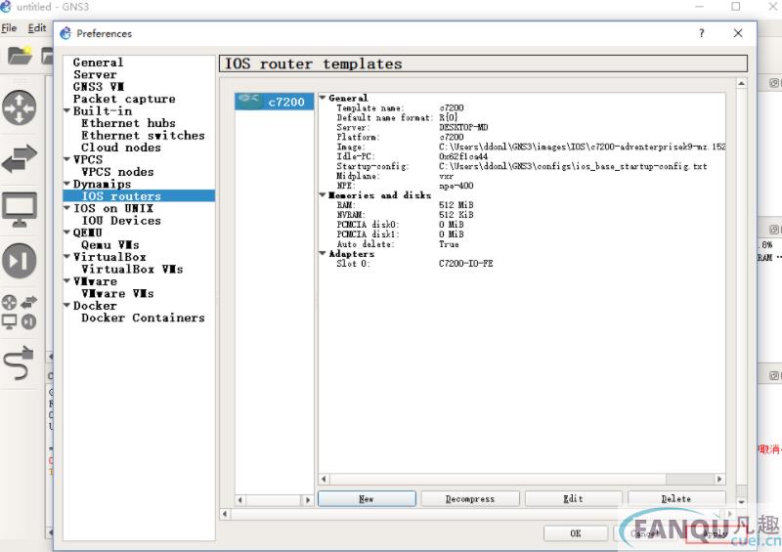Select VMware VMs page
782x552 pixels.
click(117, 294)
